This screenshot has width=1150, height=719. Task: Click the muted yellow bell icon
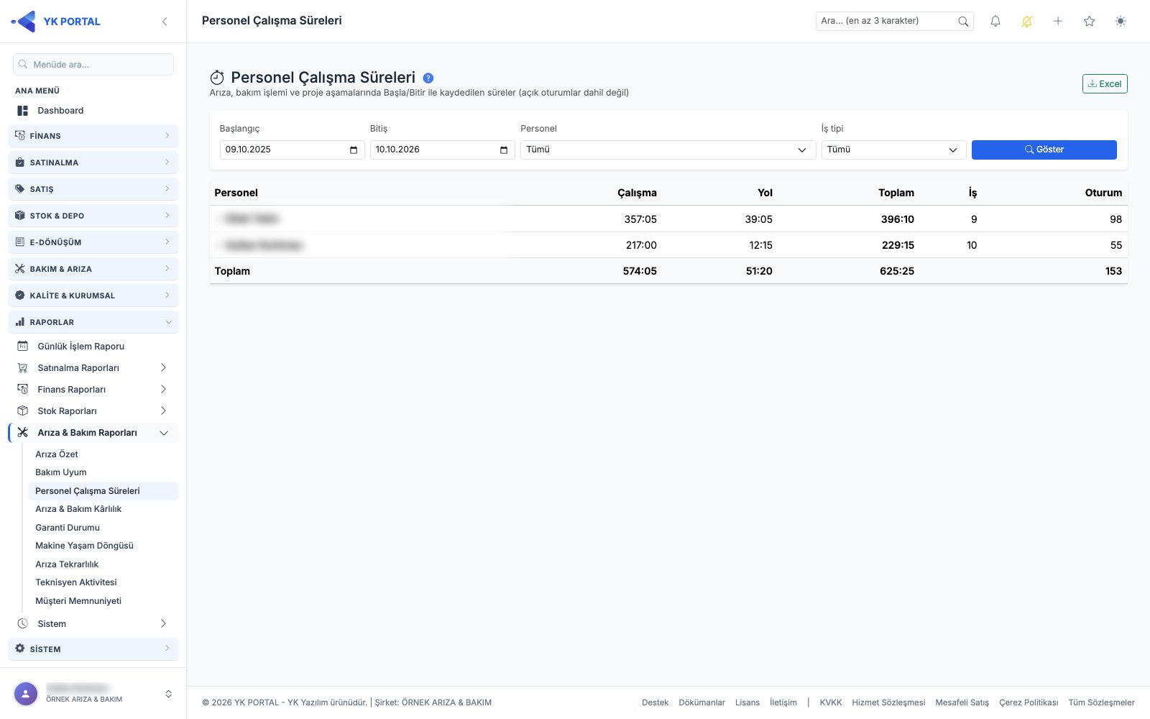point(1027,22)
